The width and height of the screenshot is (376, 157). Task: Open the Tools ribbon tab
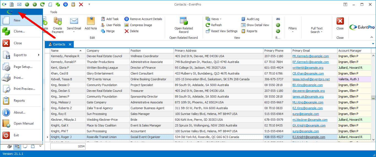pos(54,12)
